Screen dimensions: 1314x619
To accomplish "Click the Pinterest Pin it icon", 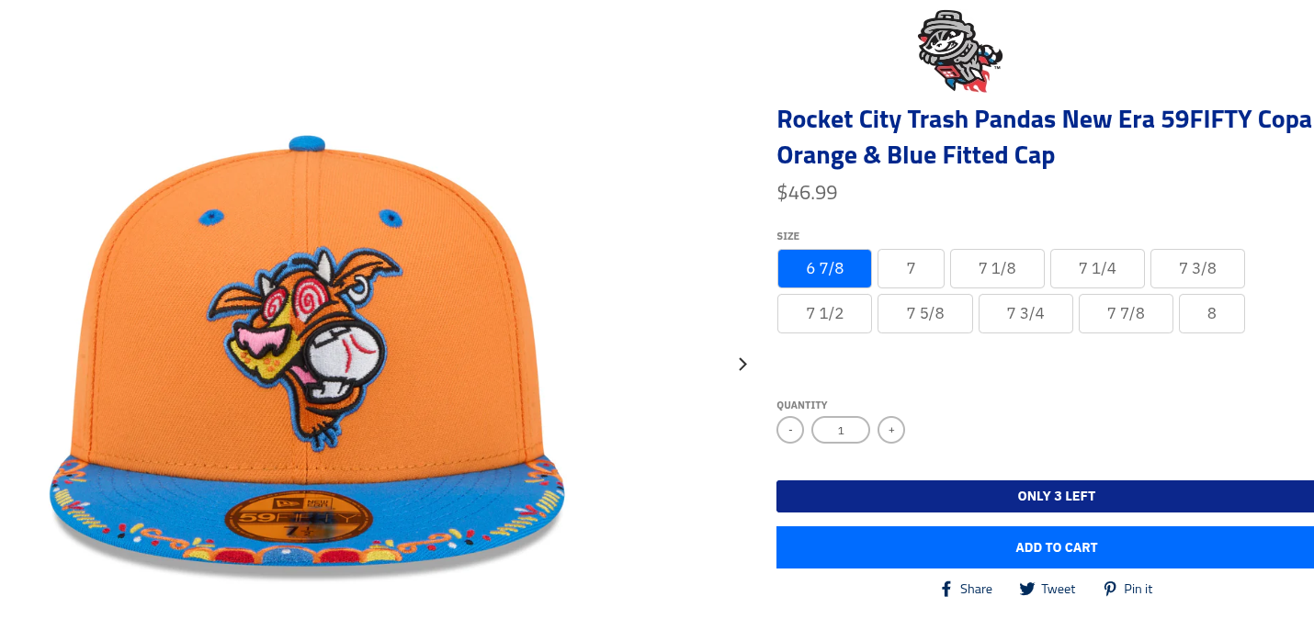I will coord(1110,589).
